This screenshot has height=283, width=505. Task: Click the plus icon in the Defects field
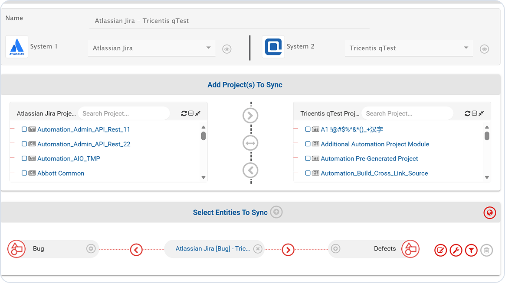(x=336, y=249)
